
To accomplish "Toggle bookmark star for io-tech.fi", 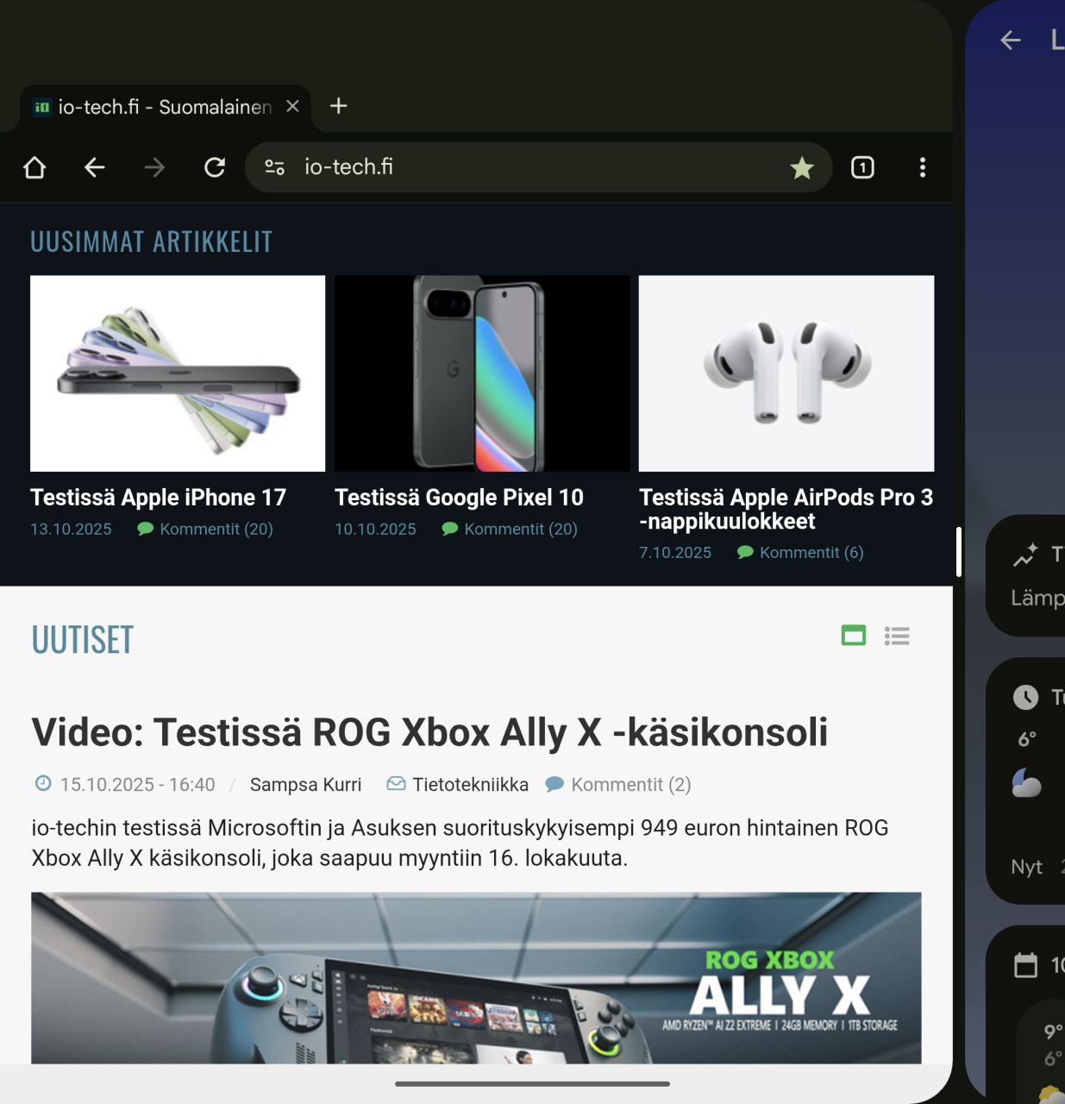I will [801, 167].
